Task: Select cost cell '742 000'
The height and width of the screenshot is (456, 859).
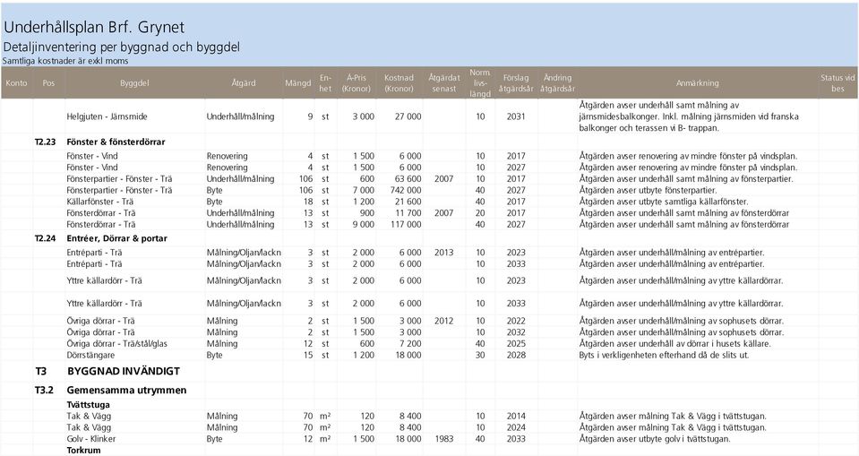Action: [406, 190]
